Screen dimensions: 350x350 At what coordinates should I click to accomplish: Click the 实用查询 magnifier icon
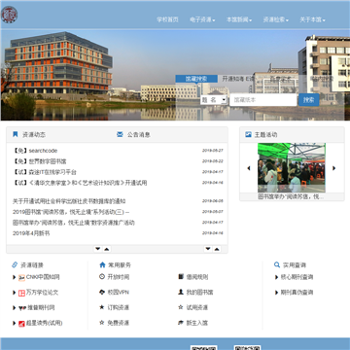(277, 264)
